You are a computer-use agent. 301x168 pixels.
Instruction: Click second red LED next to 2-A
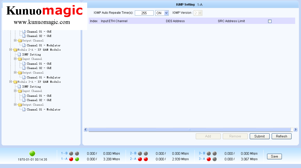pos(146,159)
